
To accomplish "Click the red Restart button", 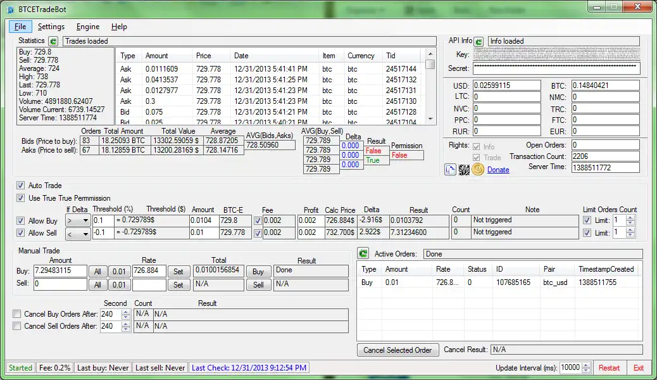I will pos(609,368).
